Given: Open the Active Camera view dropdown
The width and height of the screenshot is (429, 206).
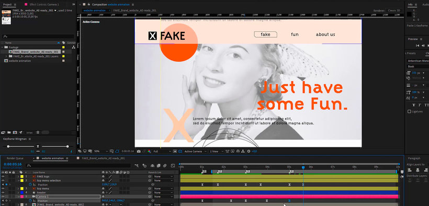Looking at the screenshot, I should 195,151.
